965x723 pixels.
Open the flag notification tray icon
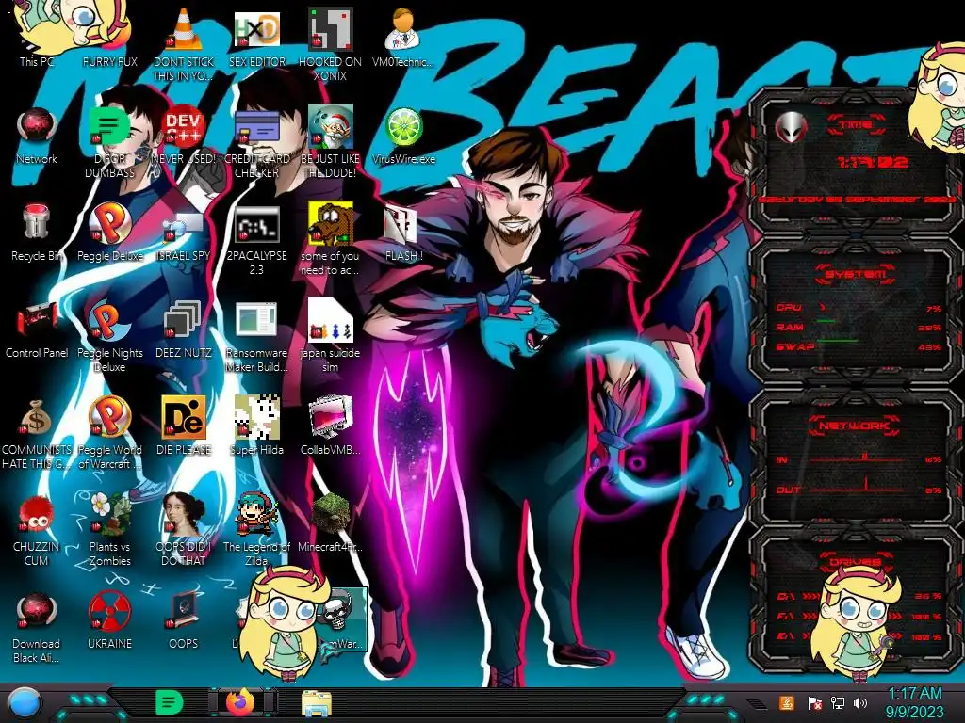click(x=814, y=702)
